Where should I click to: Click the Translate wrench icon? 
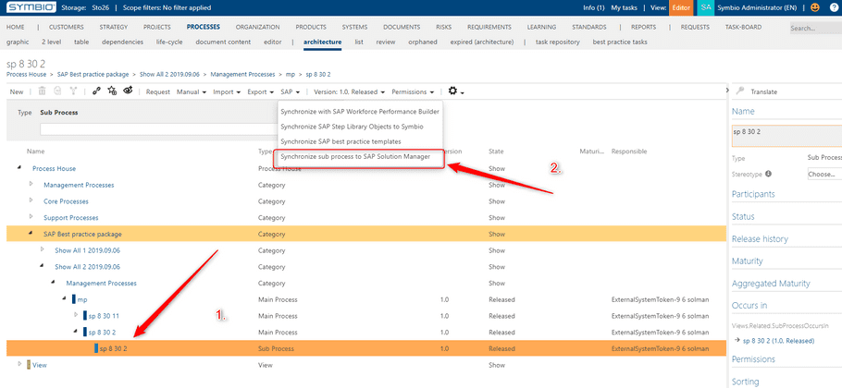tap(740, 91)
